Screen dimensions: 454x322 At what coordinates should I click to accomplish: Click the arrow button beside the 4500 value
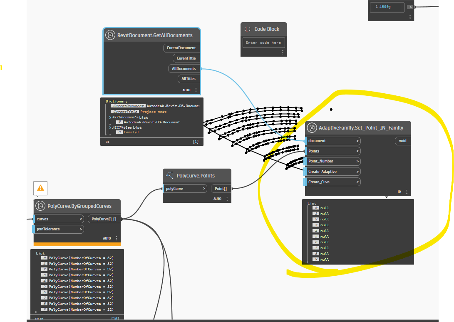coord(410,7)
